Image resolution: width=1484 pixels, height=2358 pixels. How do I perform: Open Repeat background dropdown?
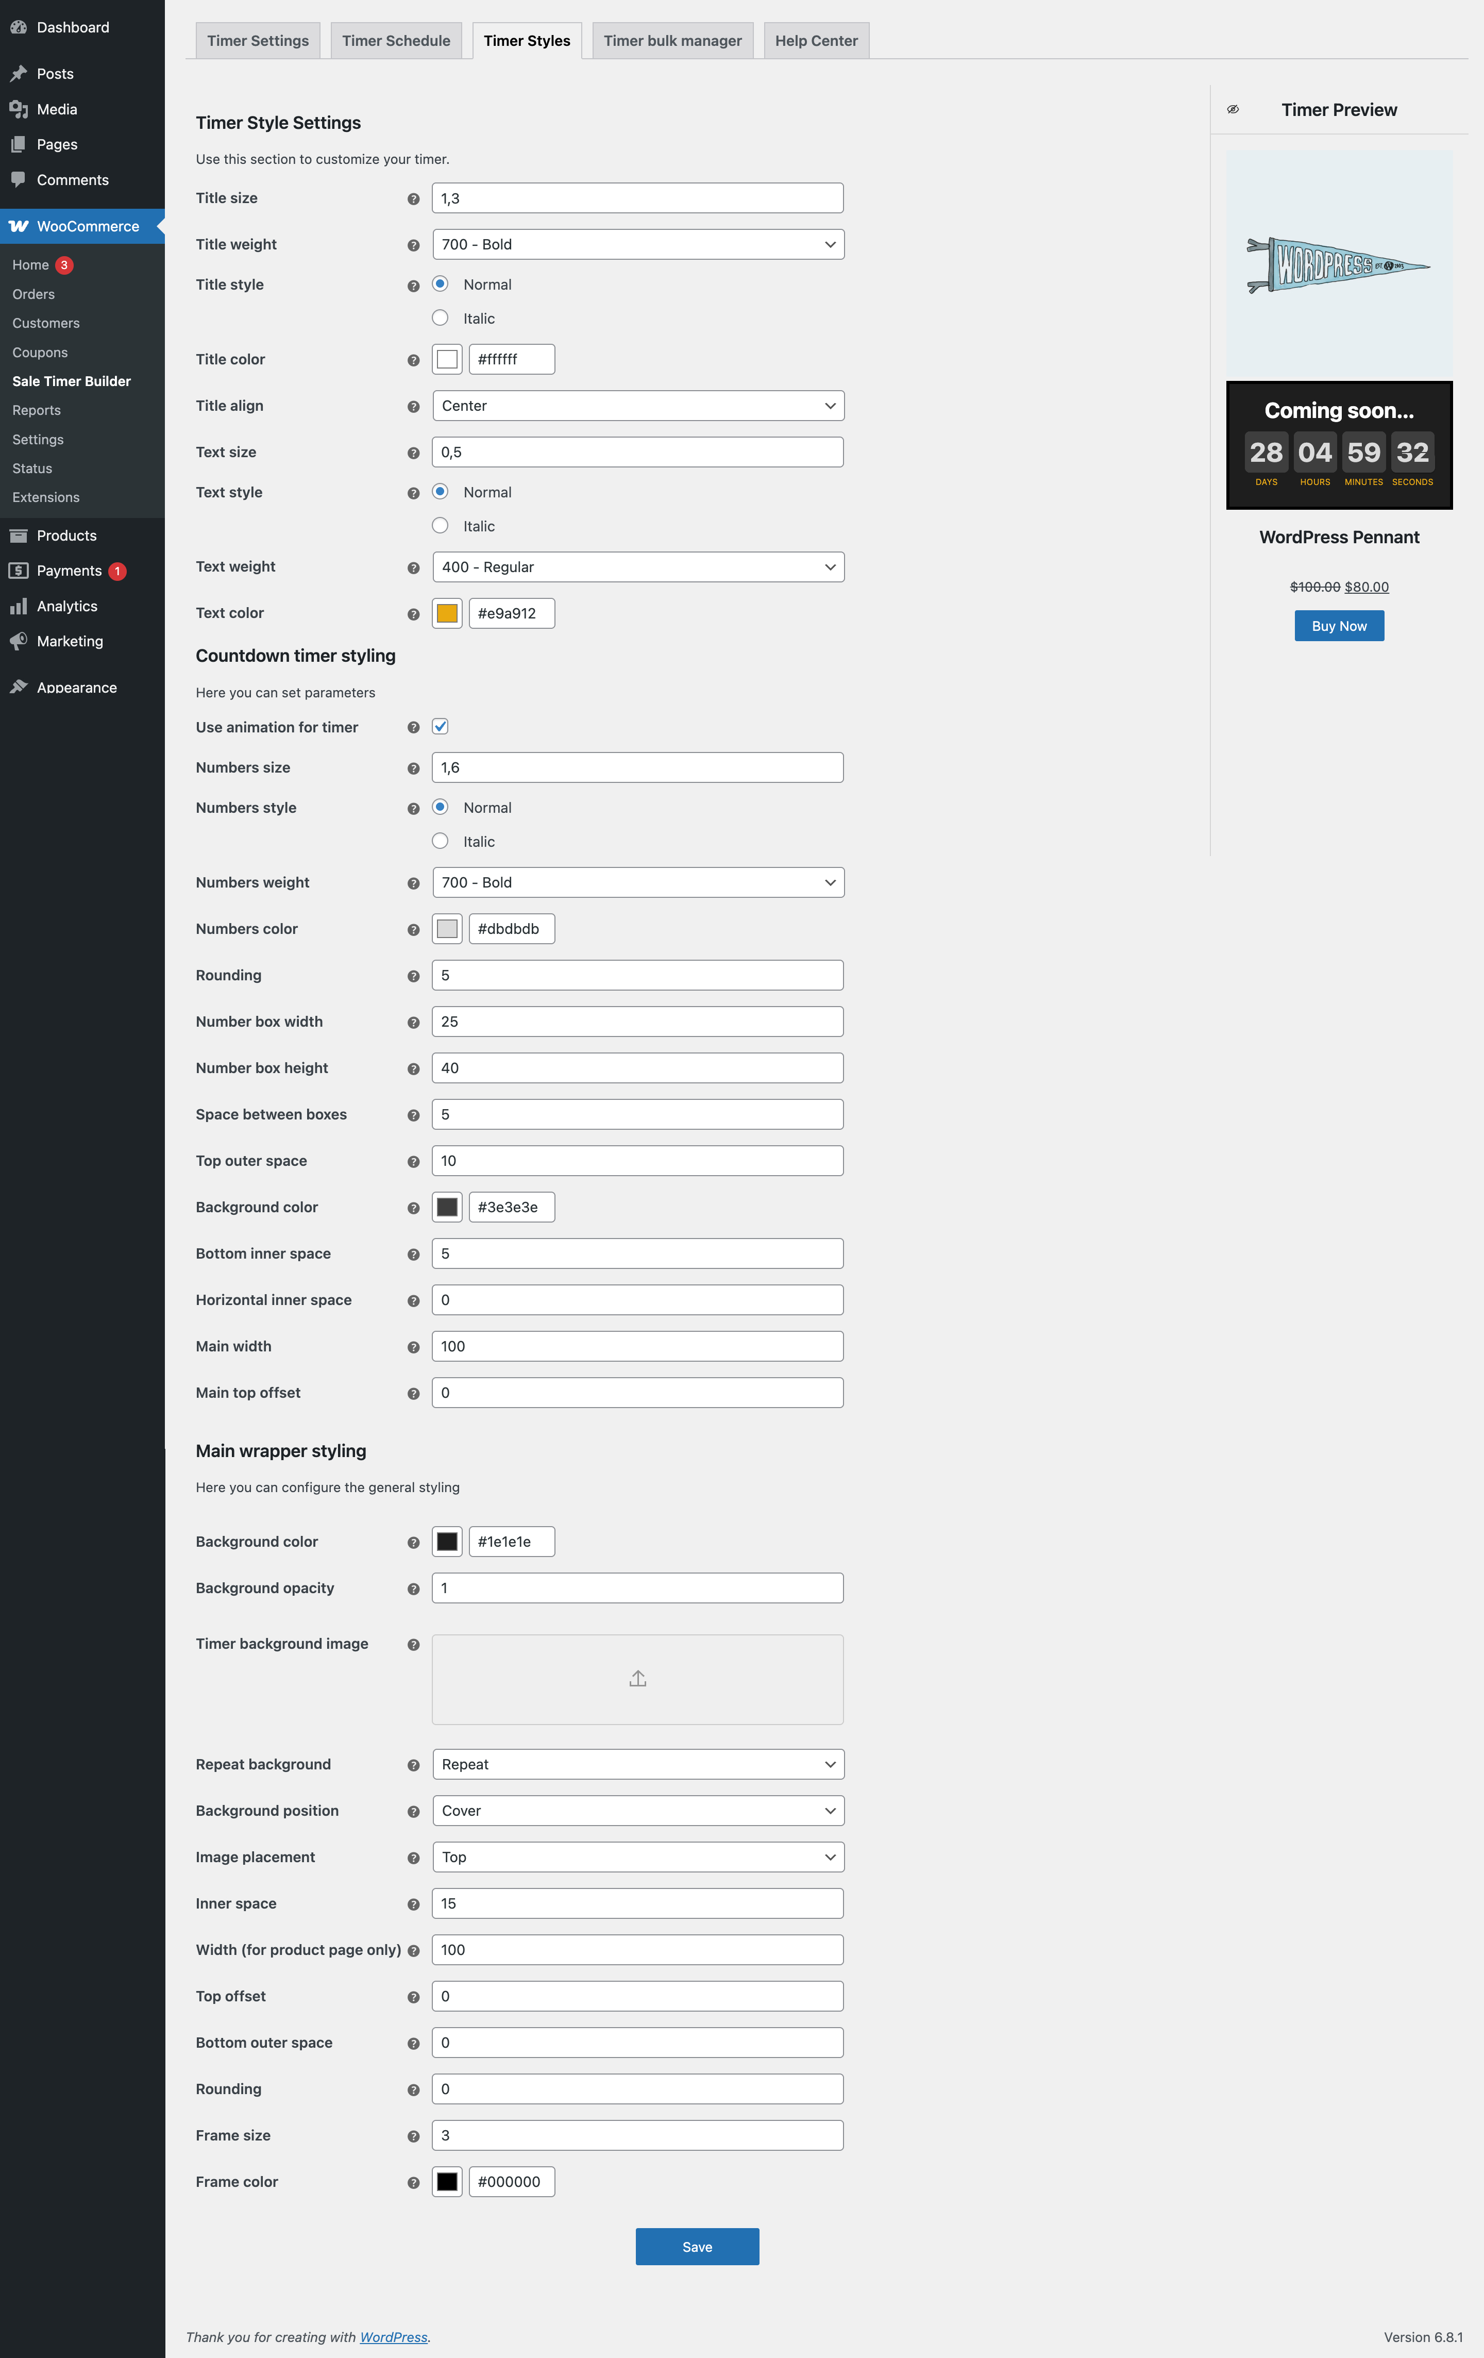637,1764
